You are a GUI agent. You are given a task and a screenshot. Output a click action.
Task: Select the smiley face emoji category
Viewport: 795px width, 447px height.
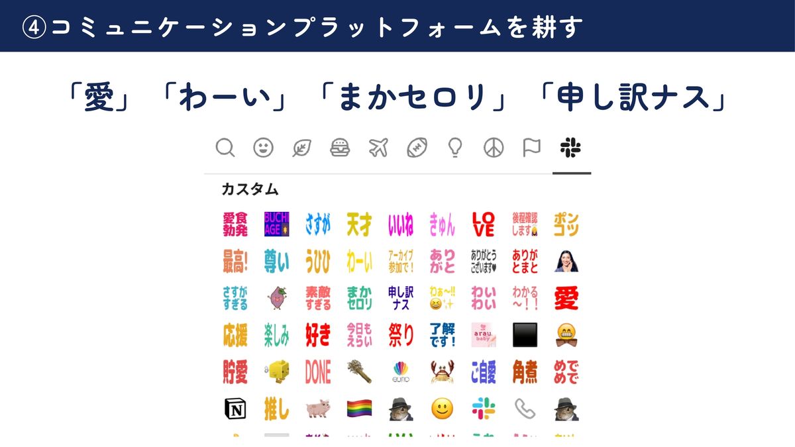[264, 148]
